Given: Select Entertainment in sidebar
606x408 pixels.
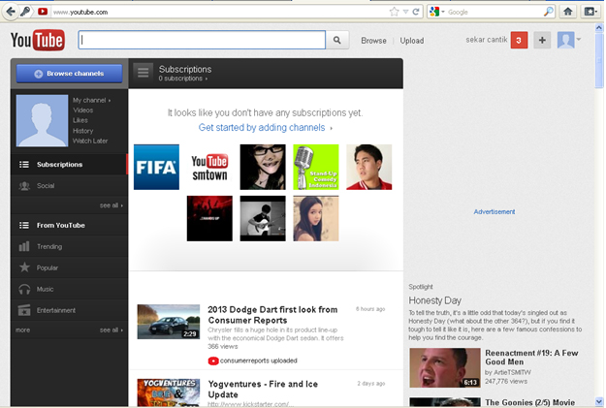Looking at the screenshot, I should click(69, 310).
